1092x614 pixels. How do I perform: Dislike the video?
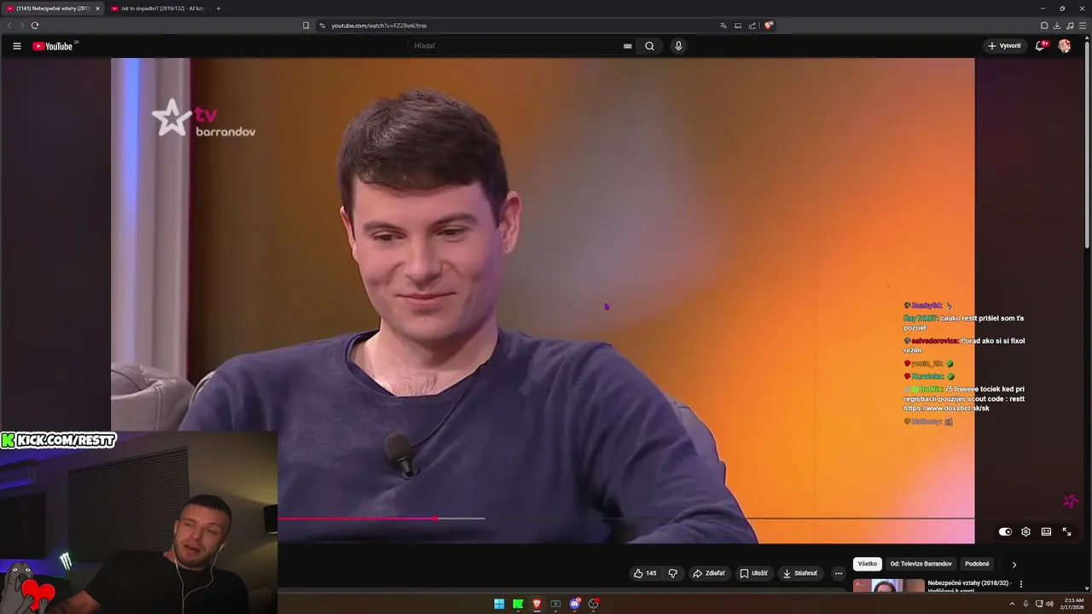672,573
